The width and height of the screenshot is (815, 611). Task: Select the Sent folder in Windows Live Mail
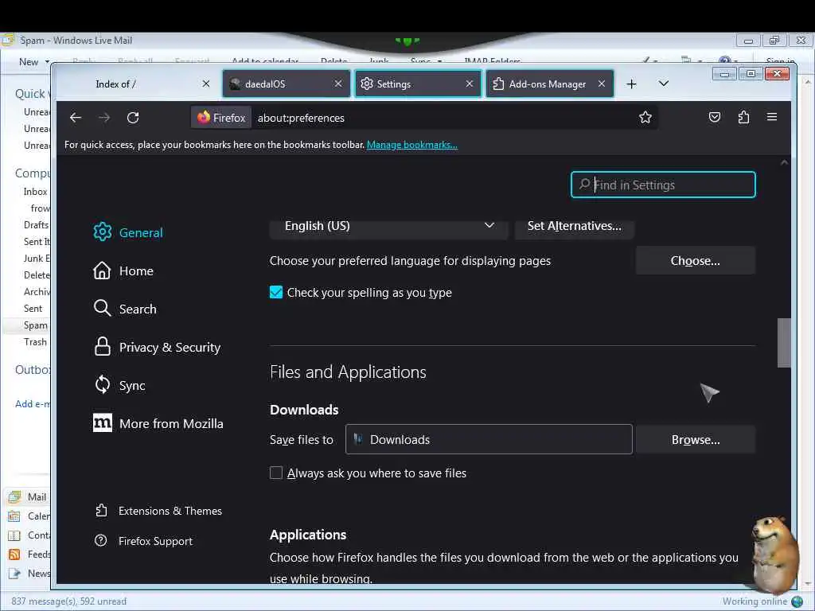33,309
